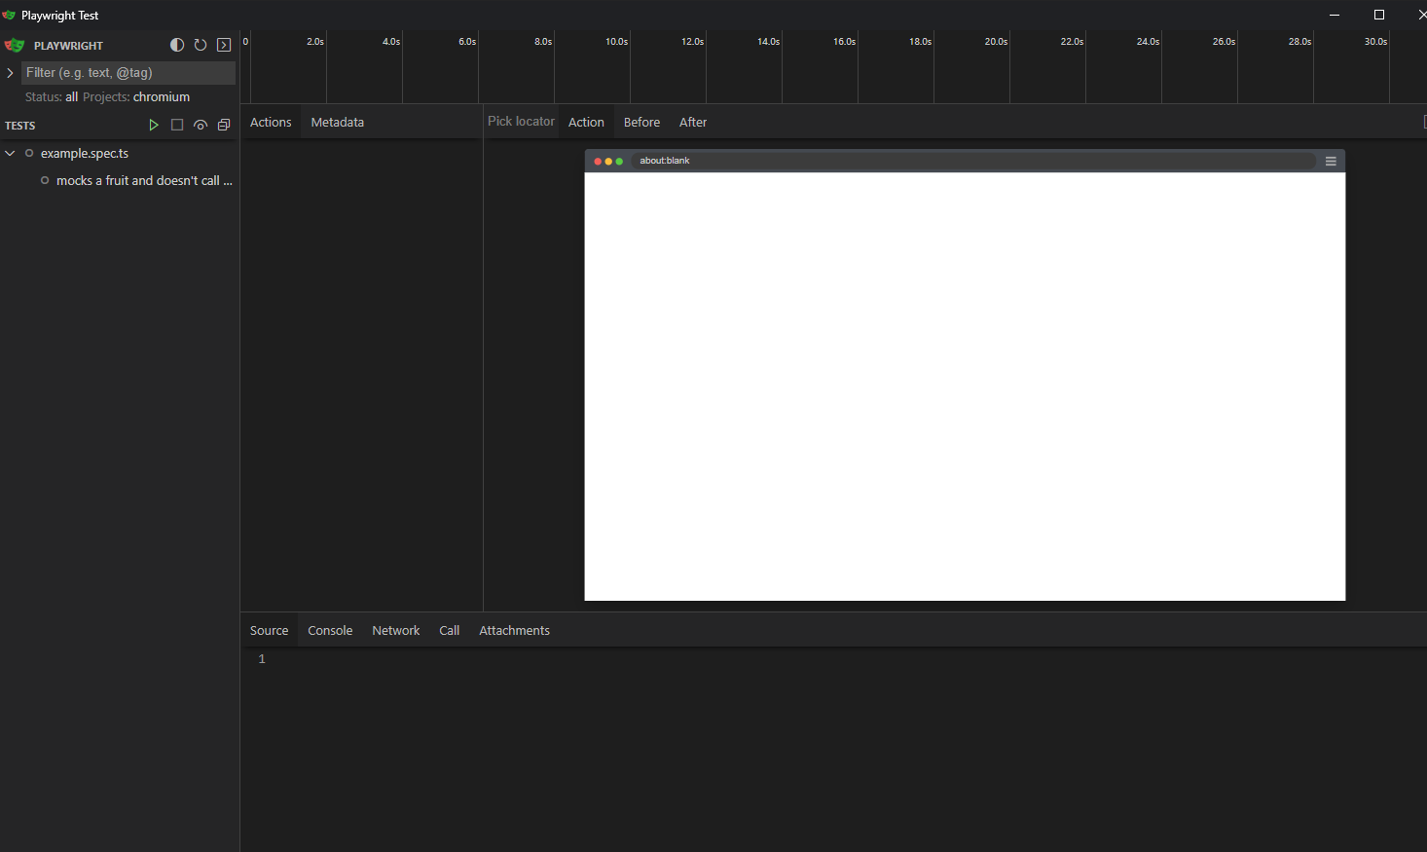
Task: Open the Network tab
Action: pos(395,630)
